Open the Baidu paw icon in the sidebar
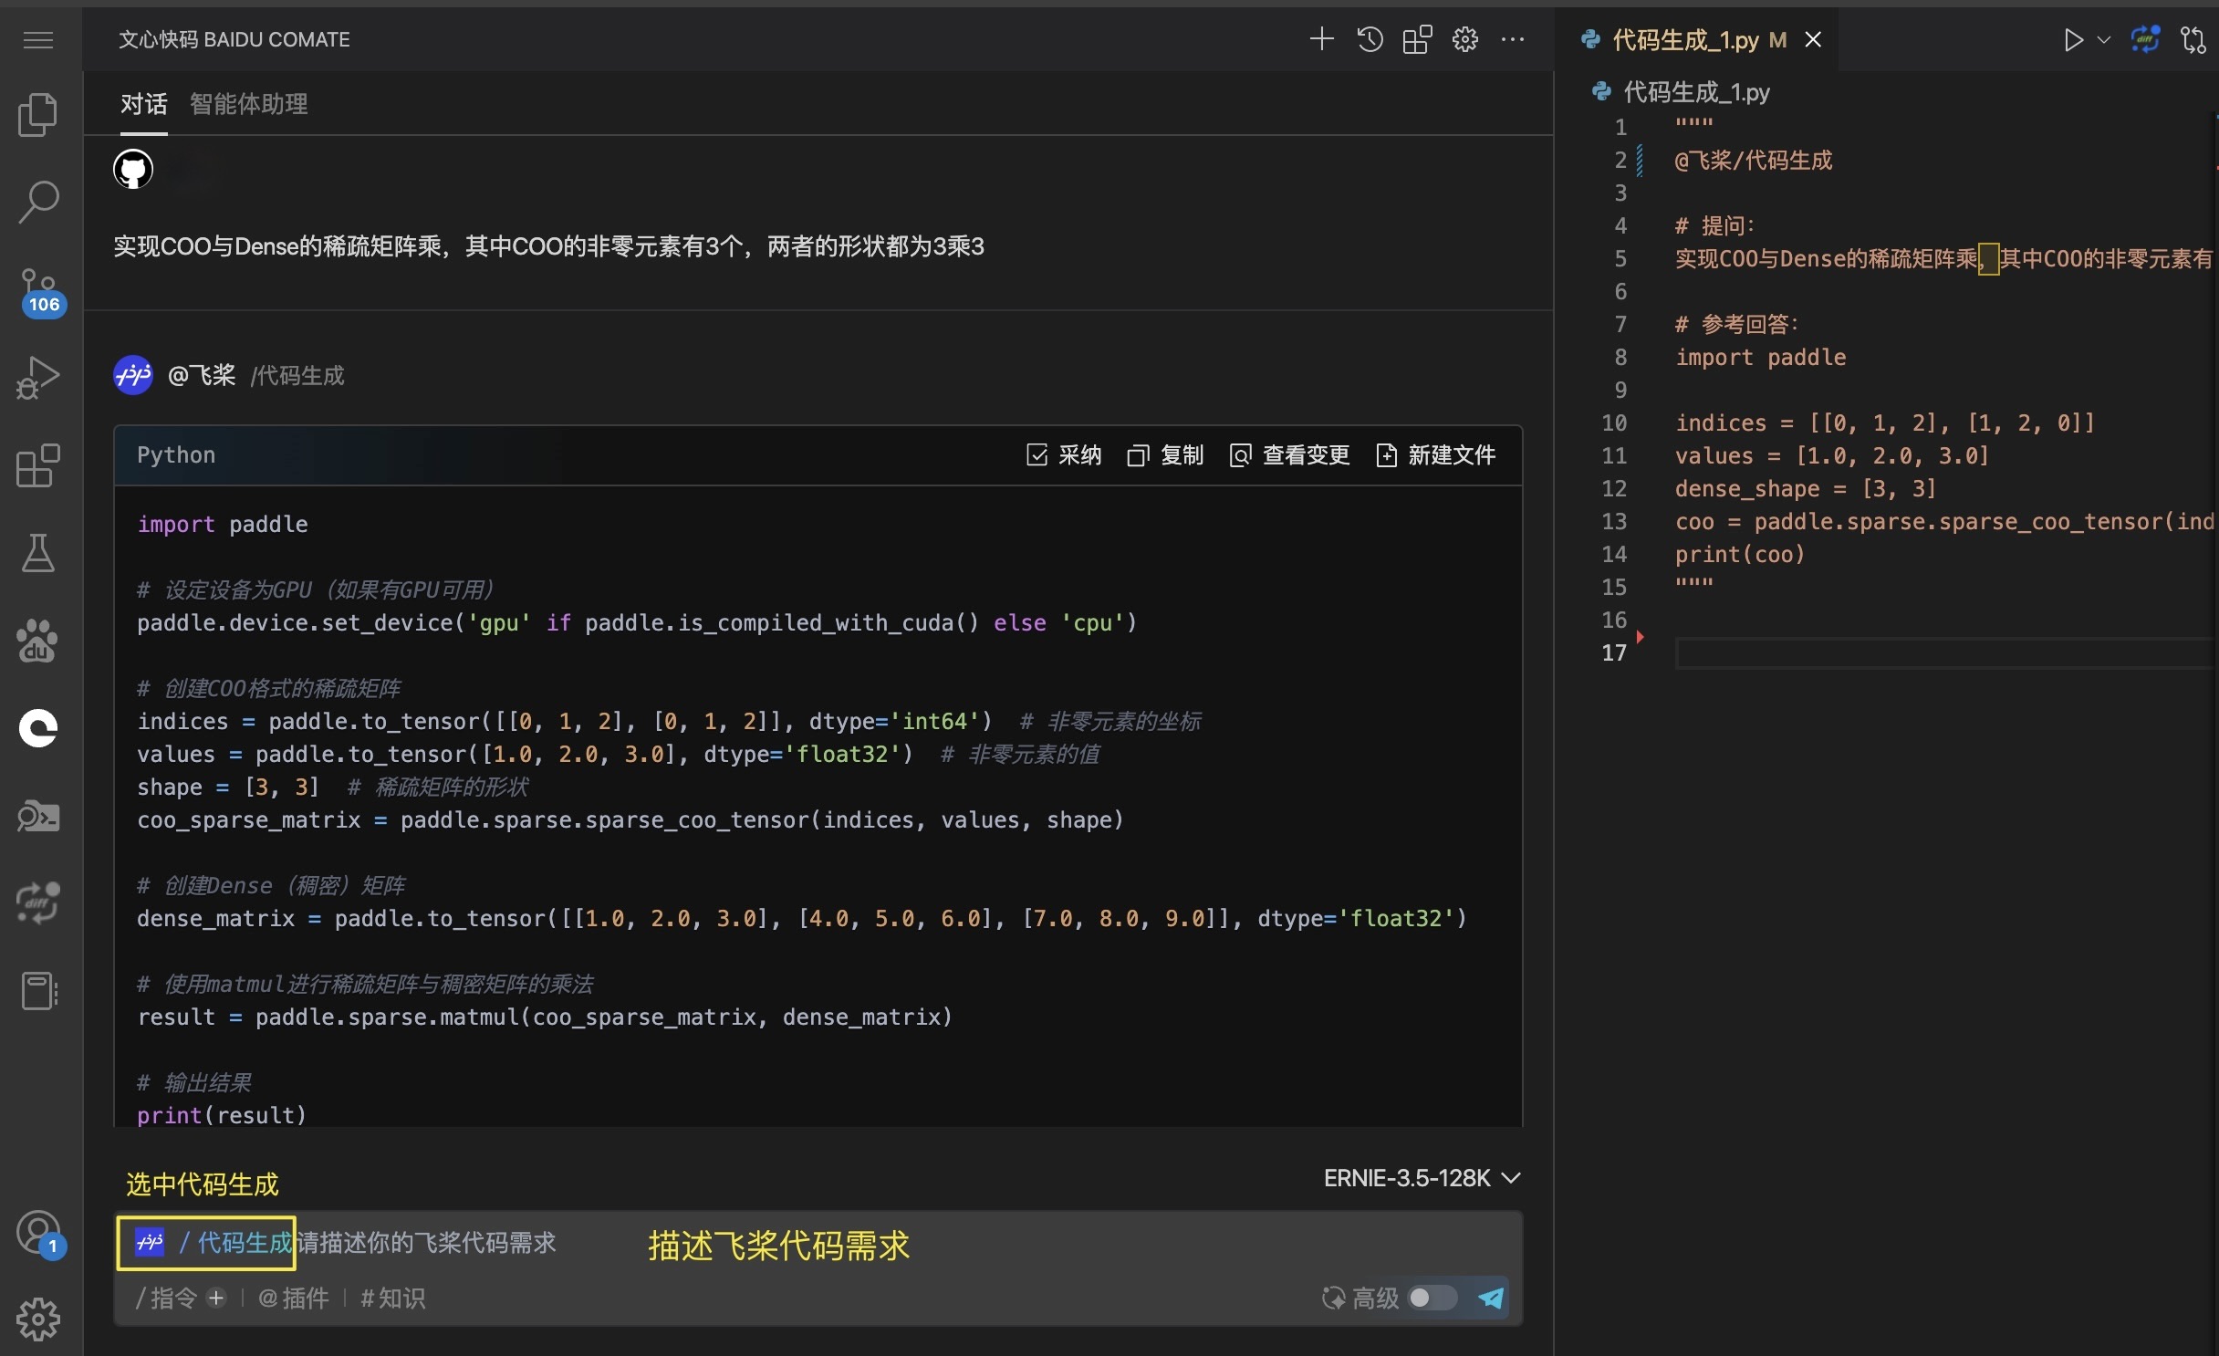This screenshot has width=2219, height=1356. (x=37, y=641)
